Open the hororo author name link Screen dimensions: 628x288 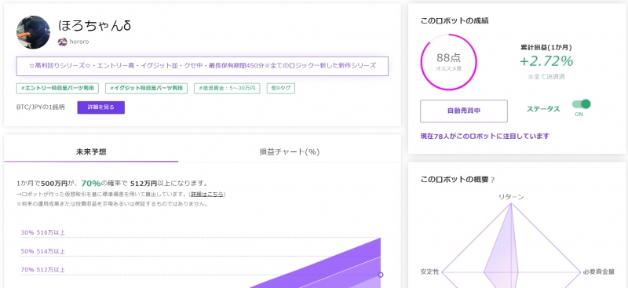pos(79,42)
